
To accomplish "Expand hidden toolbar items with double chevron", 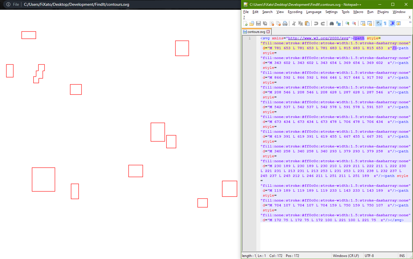I will [410, 22].
